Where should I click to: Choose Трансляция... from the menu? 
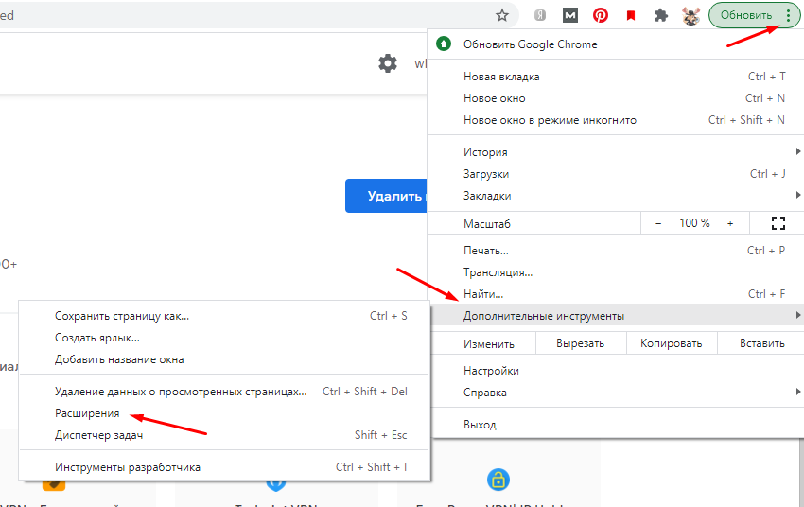pyautogui.click(x=616, y=272)
